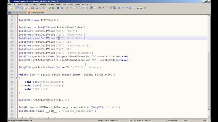
Task: Toggle synchronized horizontal scrolling
Action: pos(79,8)
